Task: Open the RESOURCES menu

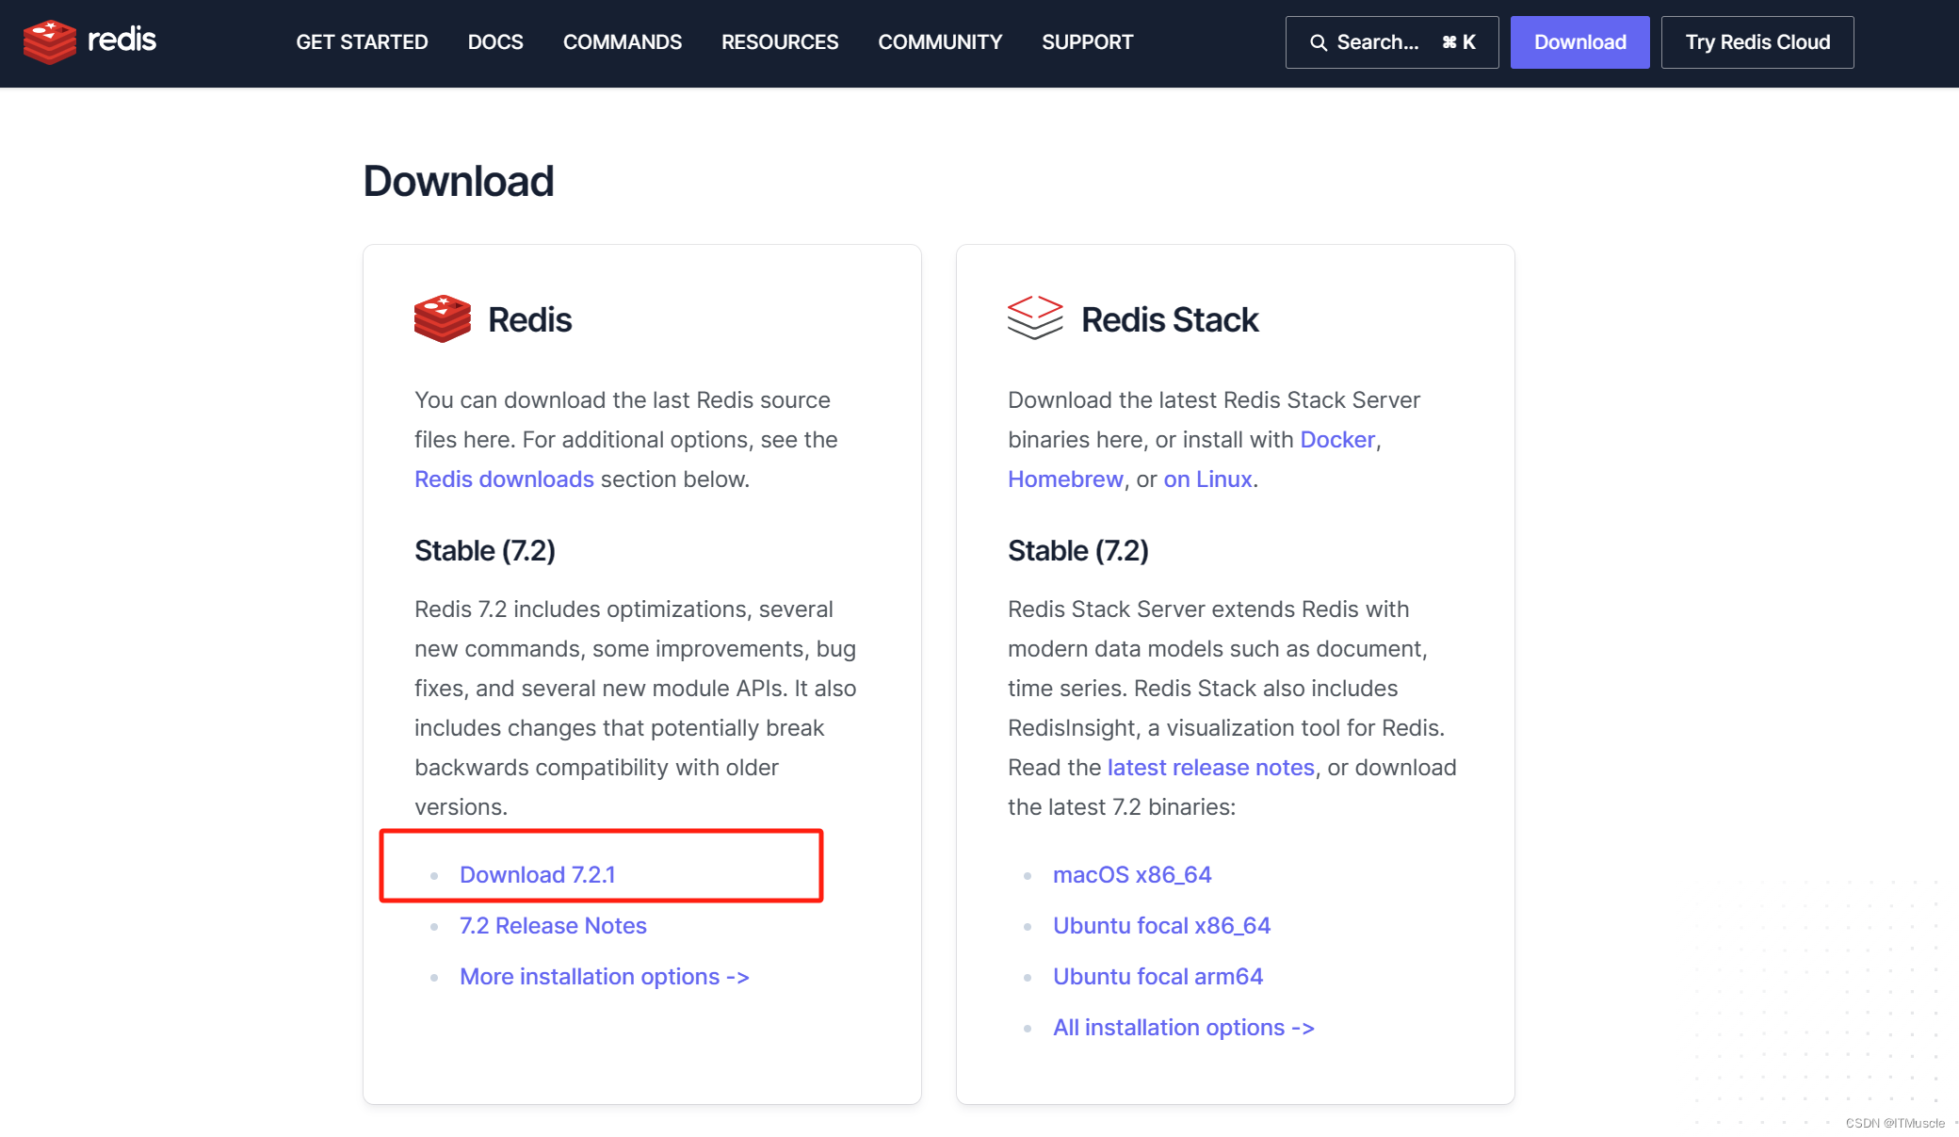Action: tap(780, 42)
